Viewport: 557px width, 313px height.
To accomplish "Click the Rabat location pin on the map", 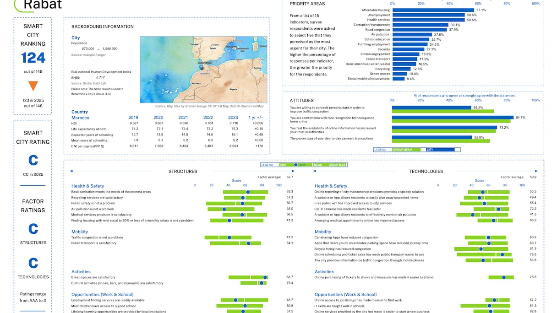I will [x=200, y=67].
